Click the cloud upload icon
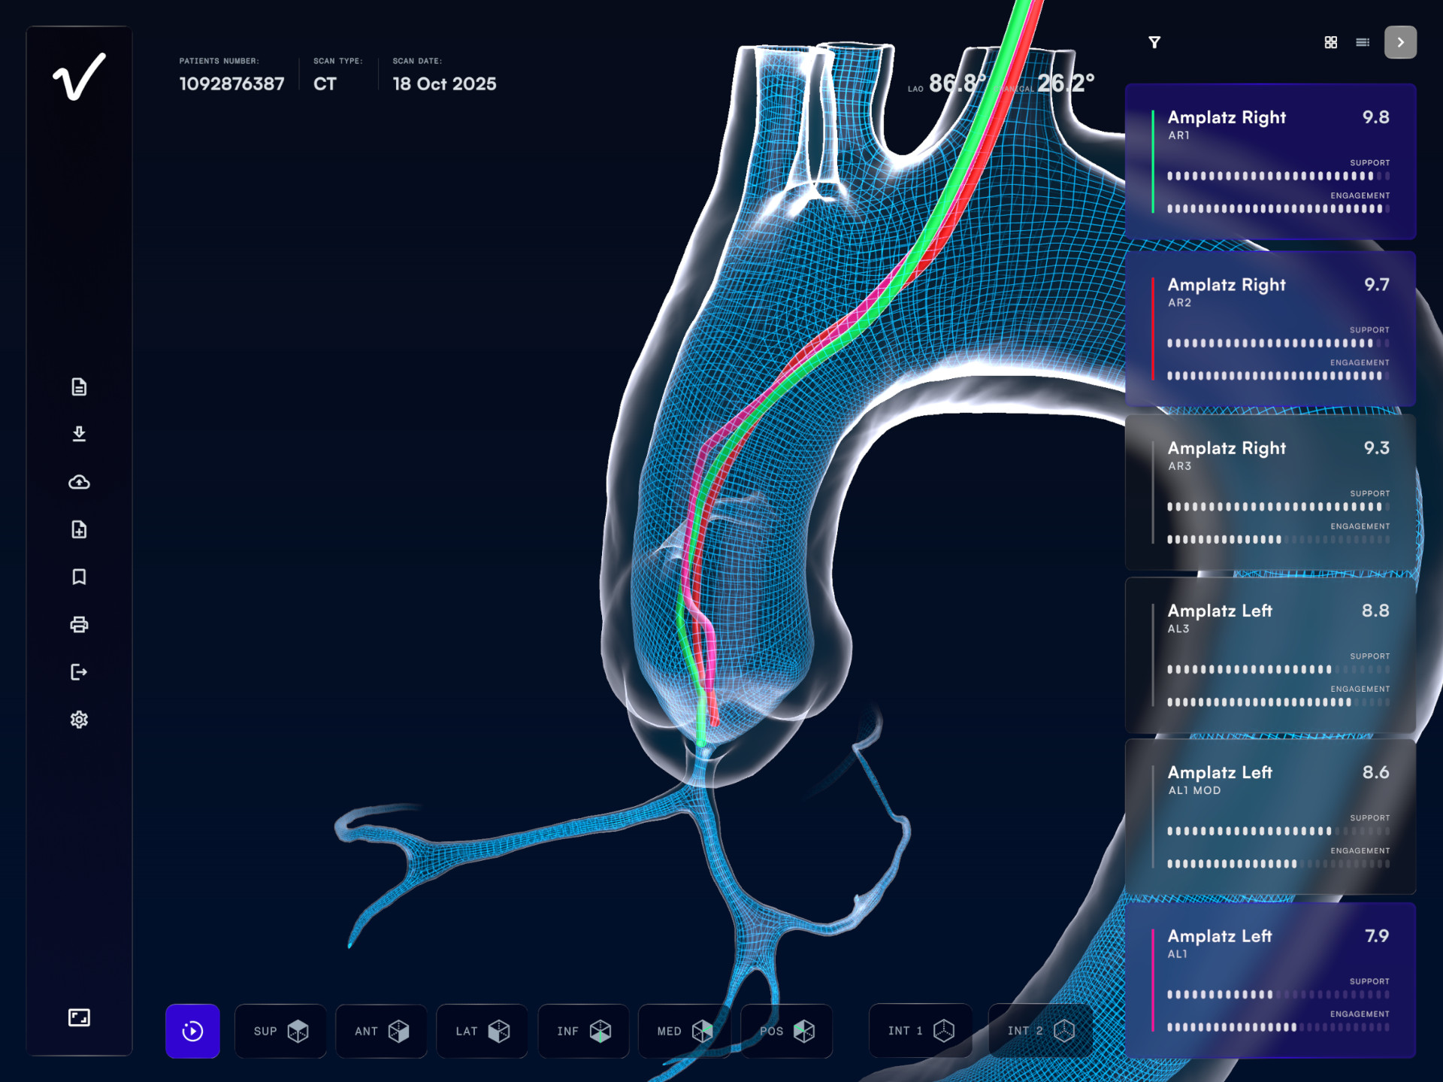This screenshot has width=1443, height=1082. point(79,482)
